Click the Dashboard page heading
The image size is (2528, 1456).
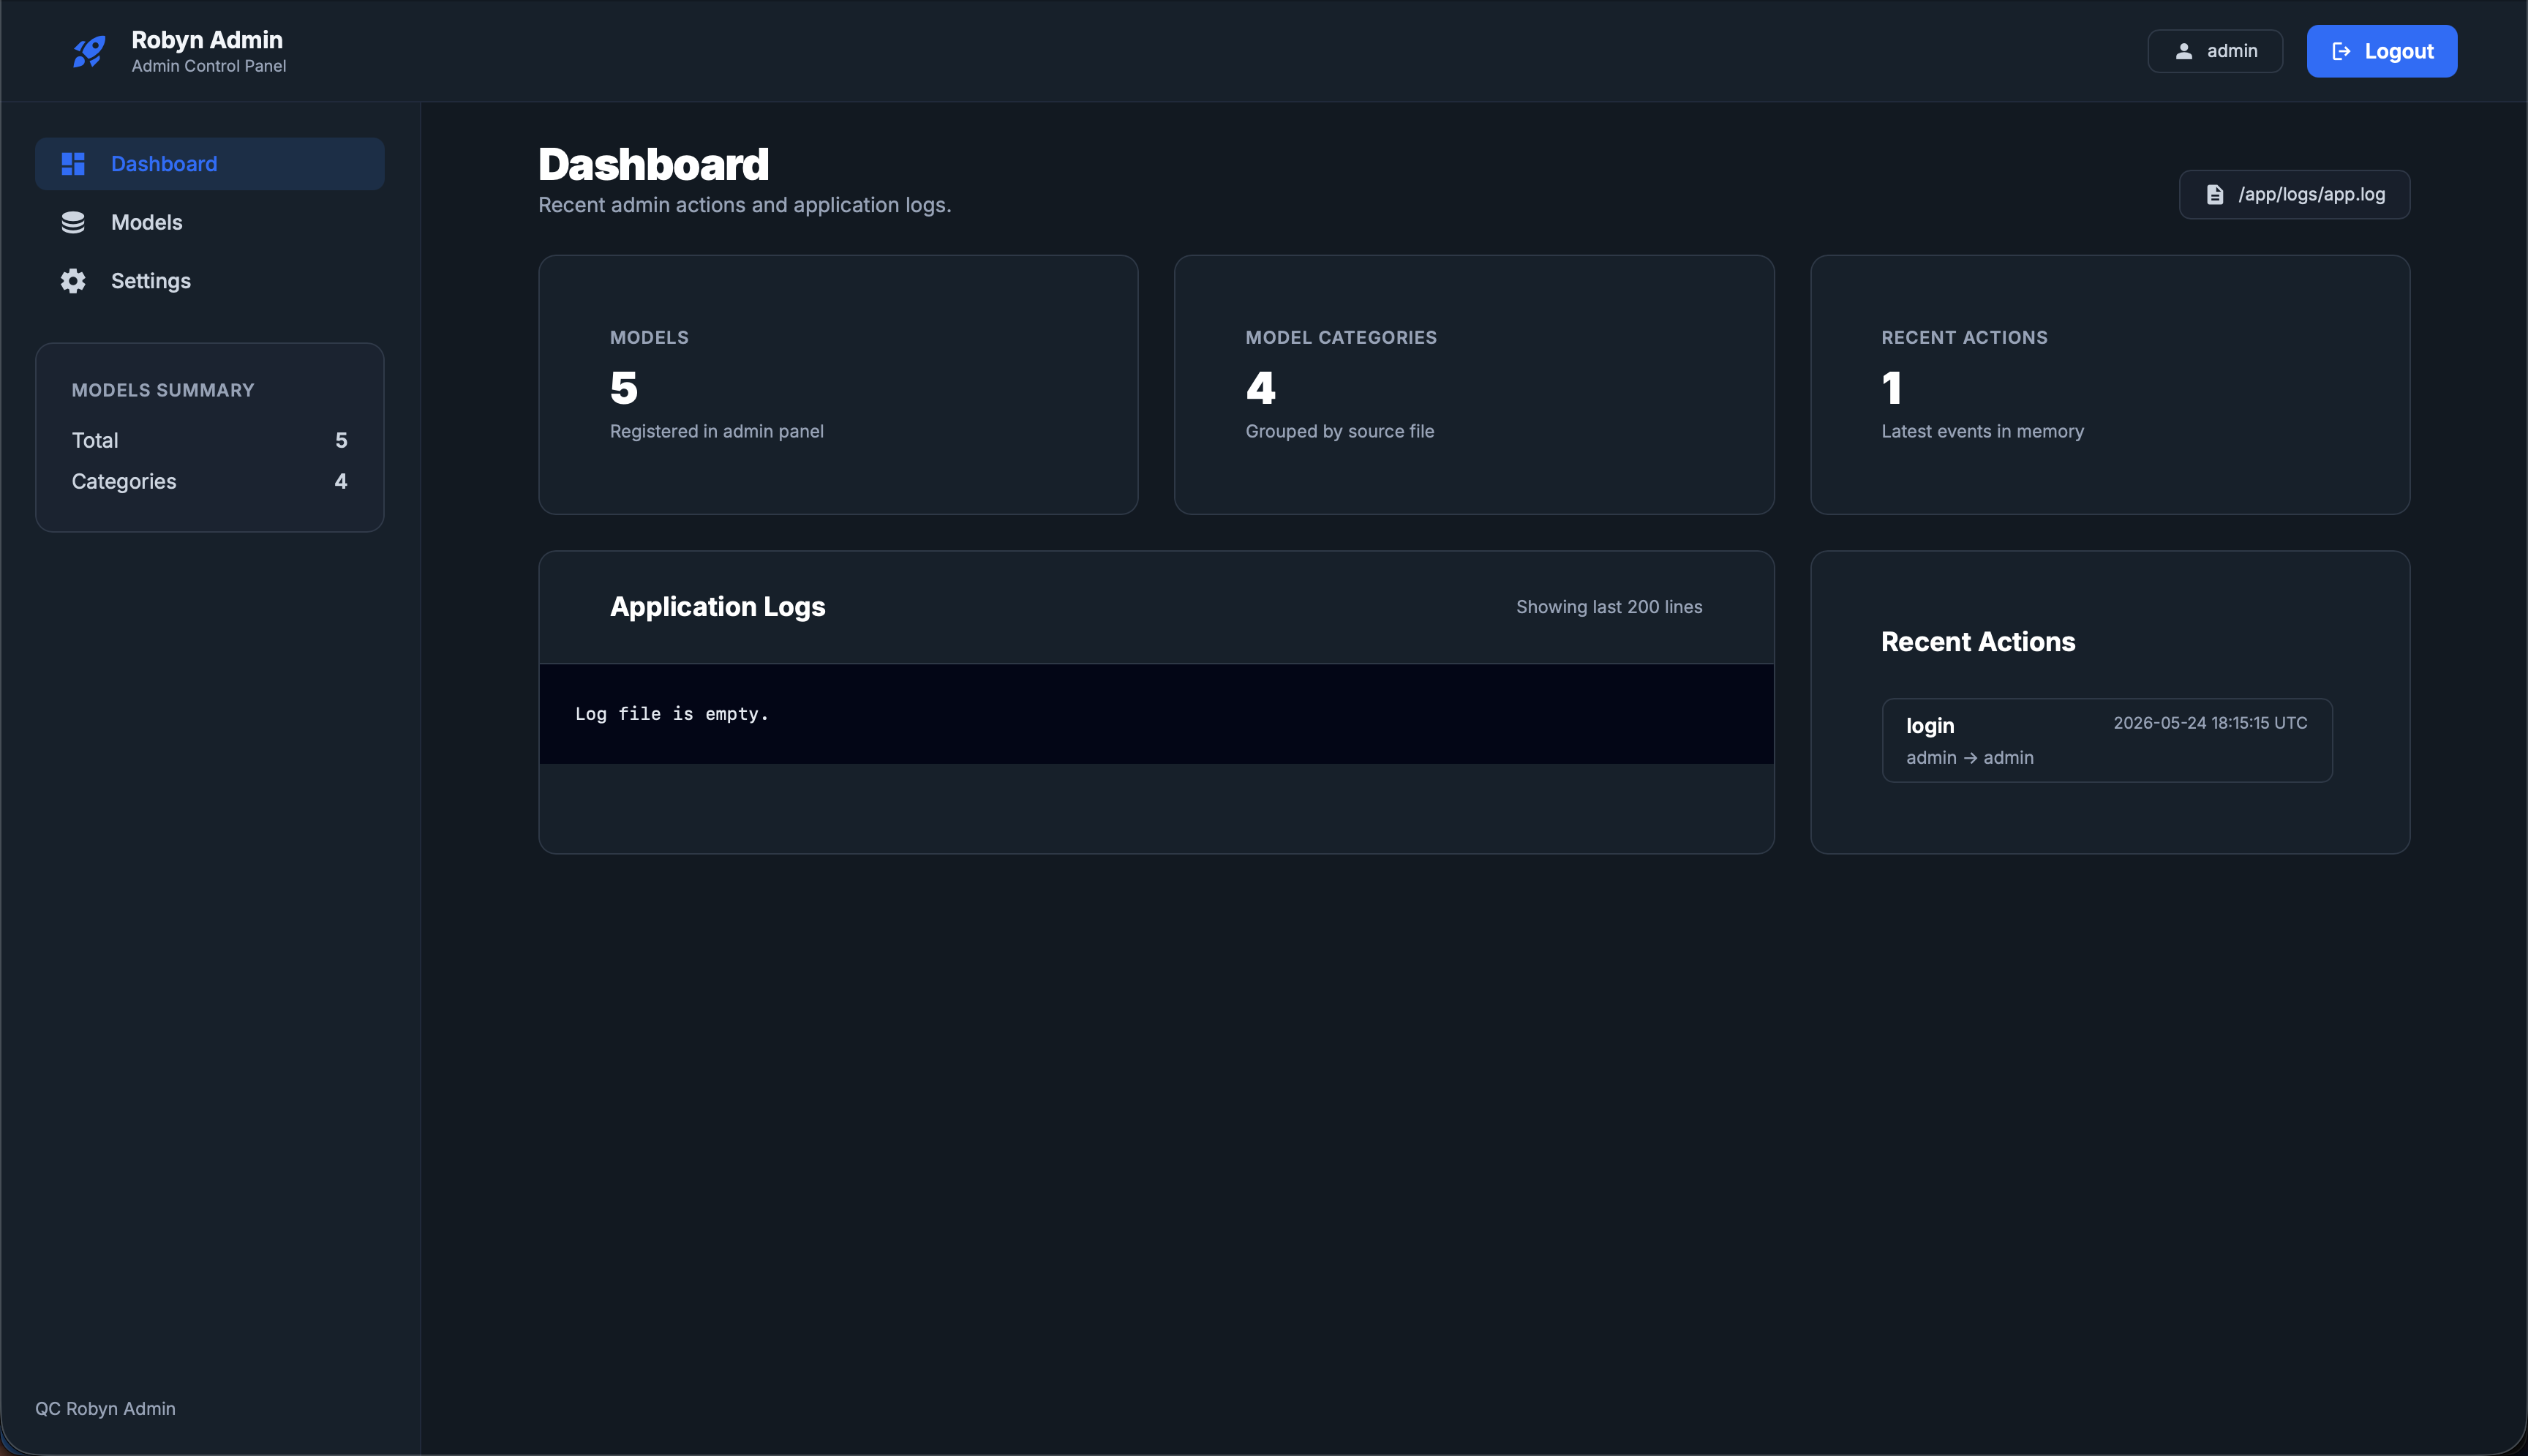point(654,165)
